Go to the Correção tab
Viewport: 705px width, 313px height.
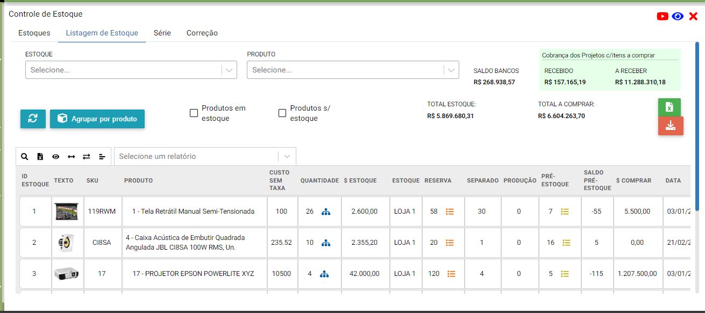(x=202, y=33)
